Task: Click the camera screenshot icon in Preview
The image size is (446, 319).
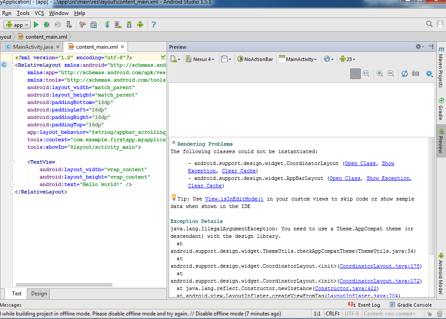Action: (x=416, y=74)
